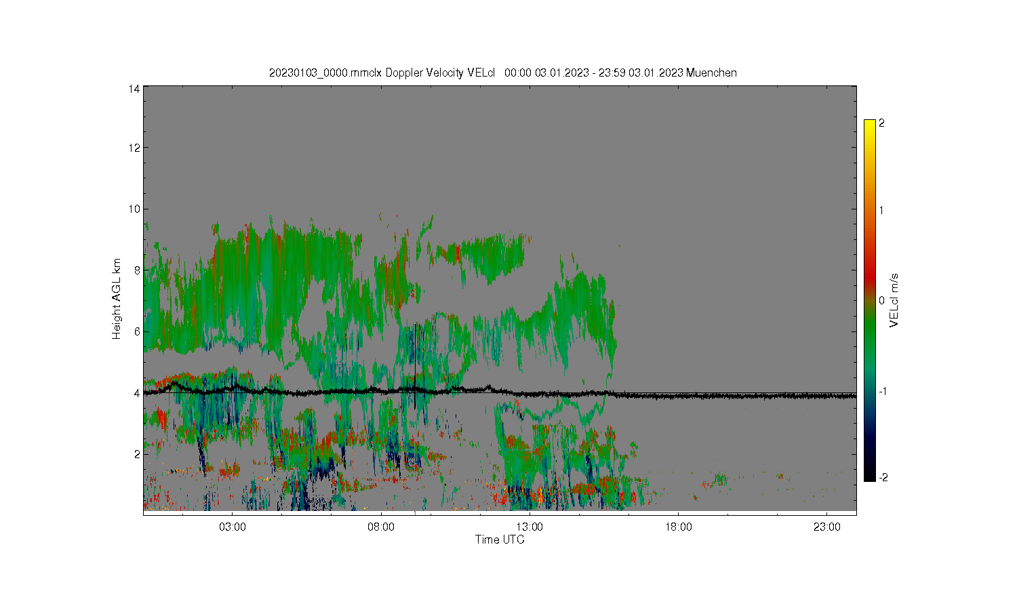Click the yellow top of the colorbar

pos(870,125)
